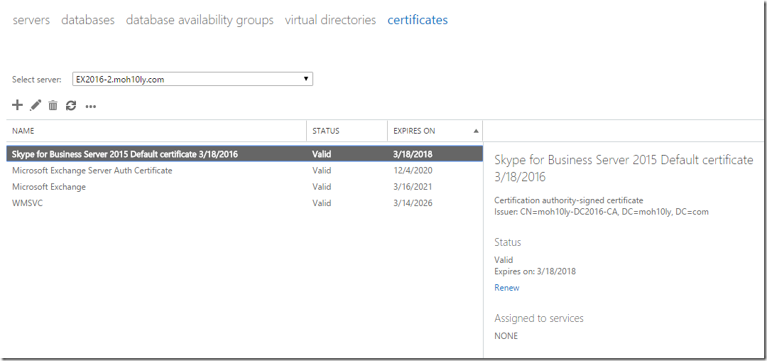Open the Select server dropdown
The height and width of the screenshot is (361, 767).
point(192,80)
